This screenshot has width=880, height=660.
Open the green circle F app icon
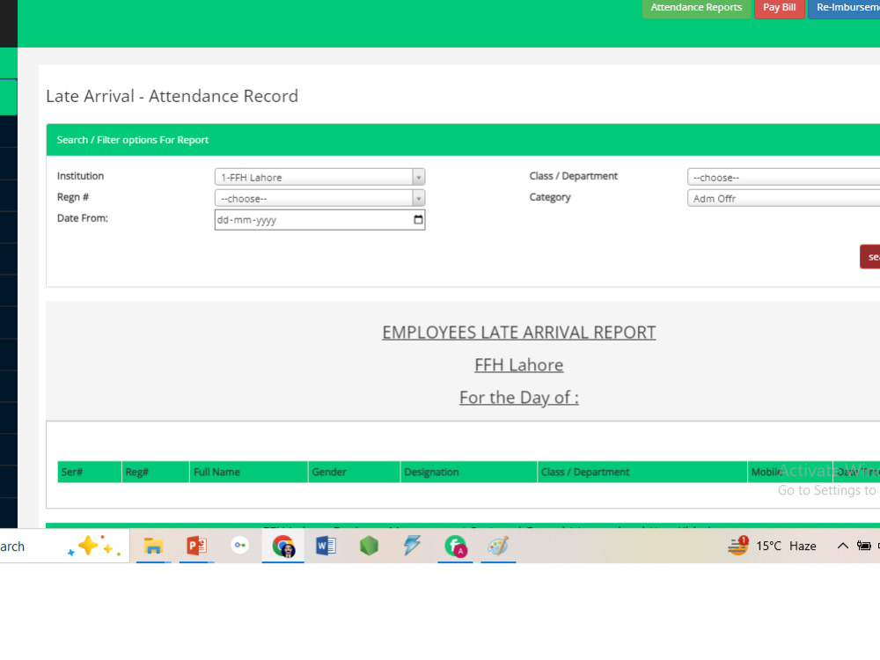click(x=455, y=546)
